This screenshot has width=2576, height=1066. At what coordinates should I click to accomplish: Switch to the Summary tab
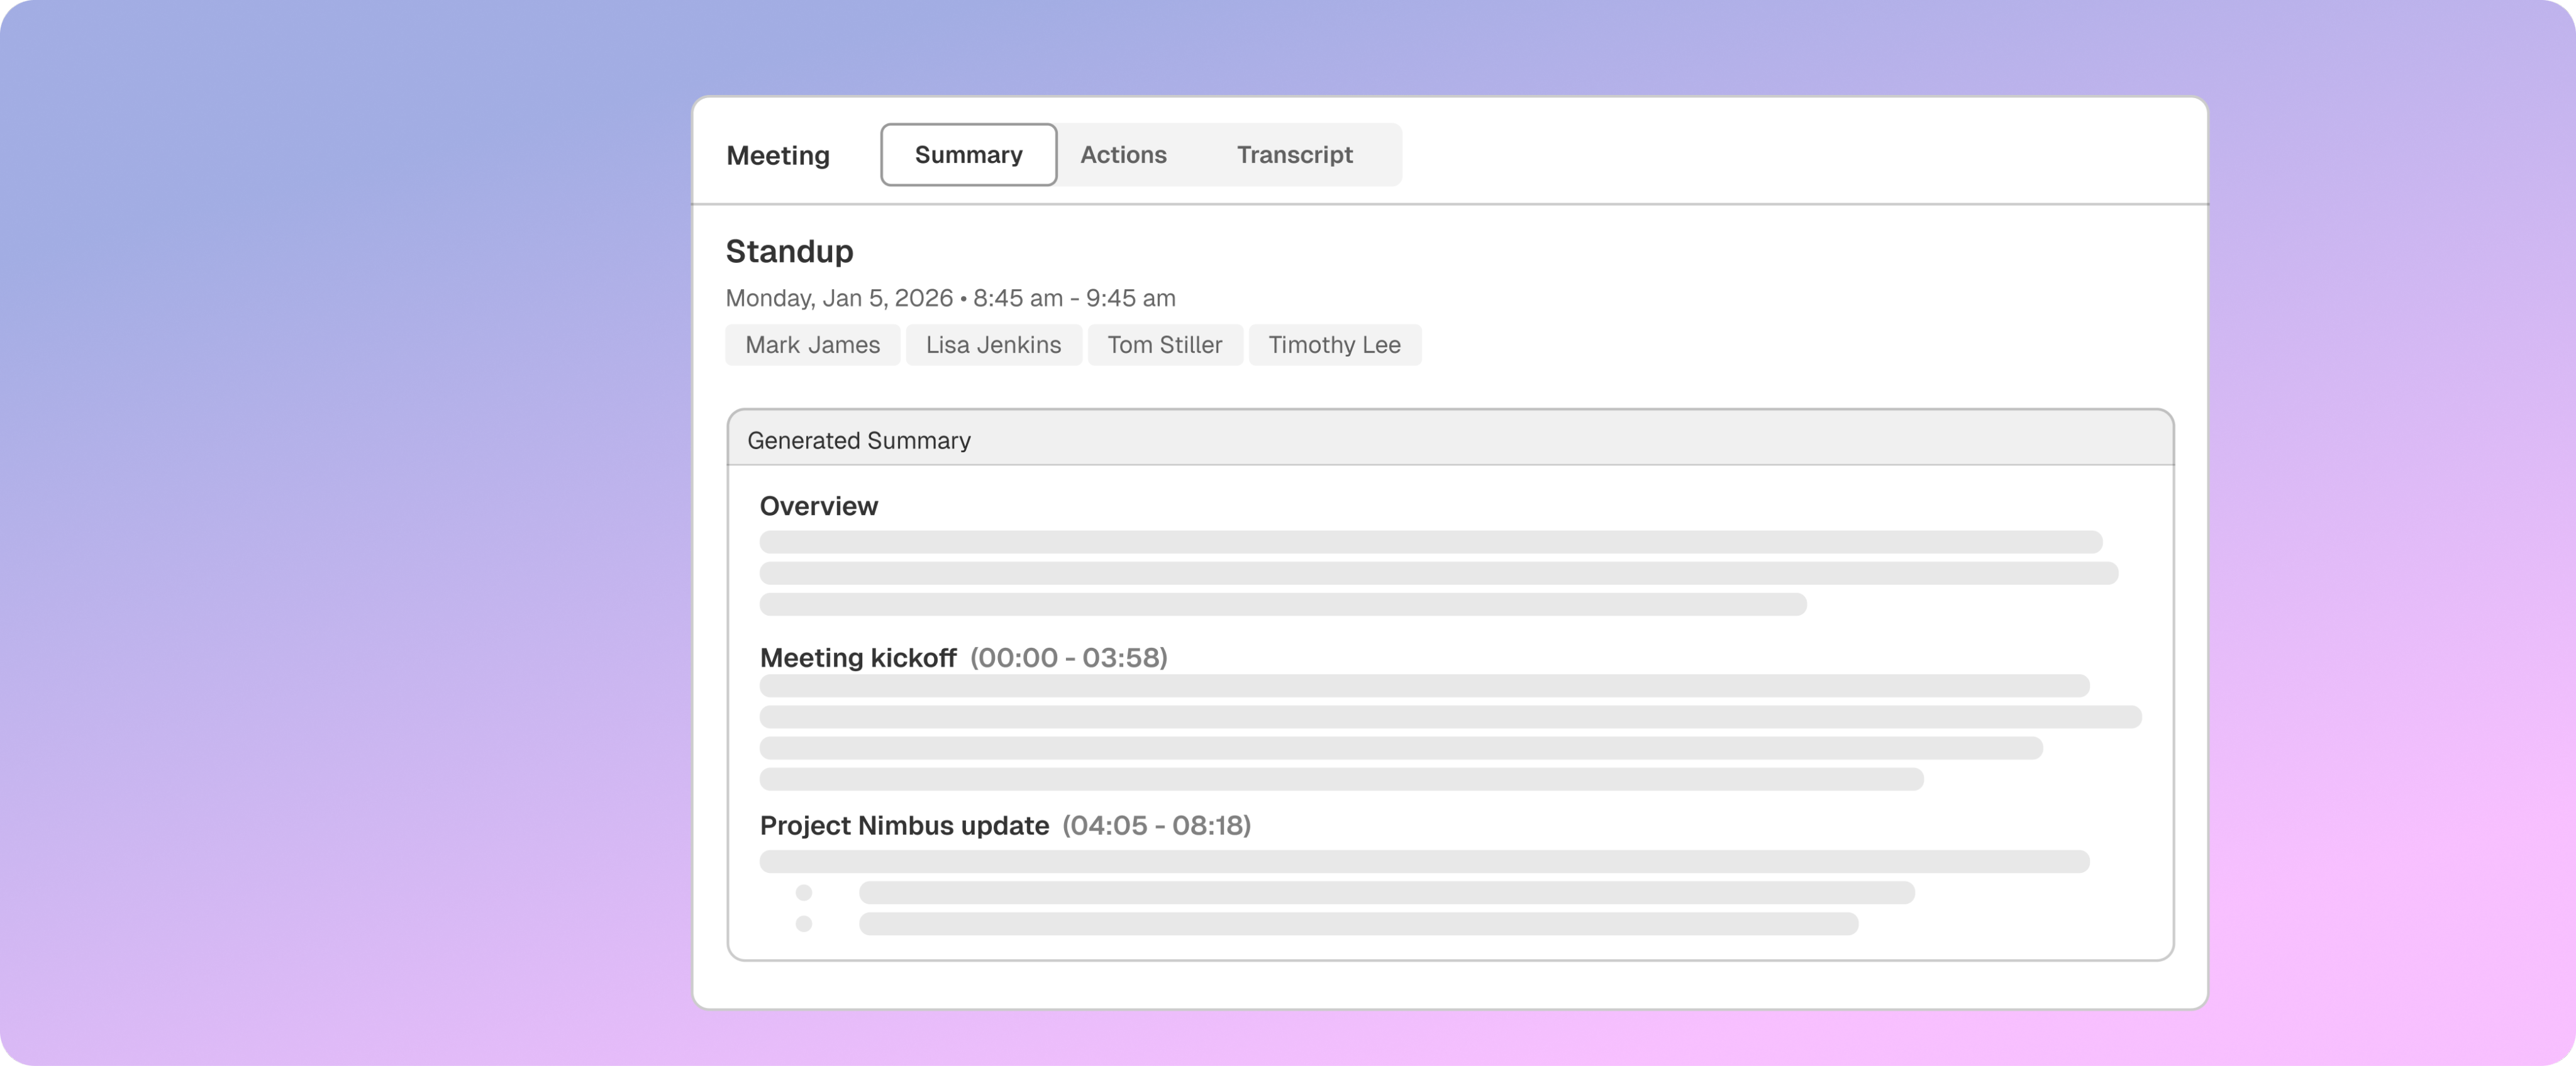coord(968,155)
